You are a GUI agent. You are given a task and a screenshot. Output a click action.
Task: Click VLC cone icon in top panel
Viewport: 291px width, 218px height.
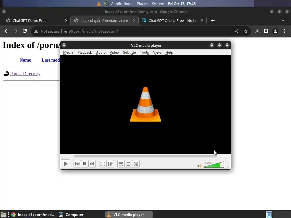[x=99, y=3]
